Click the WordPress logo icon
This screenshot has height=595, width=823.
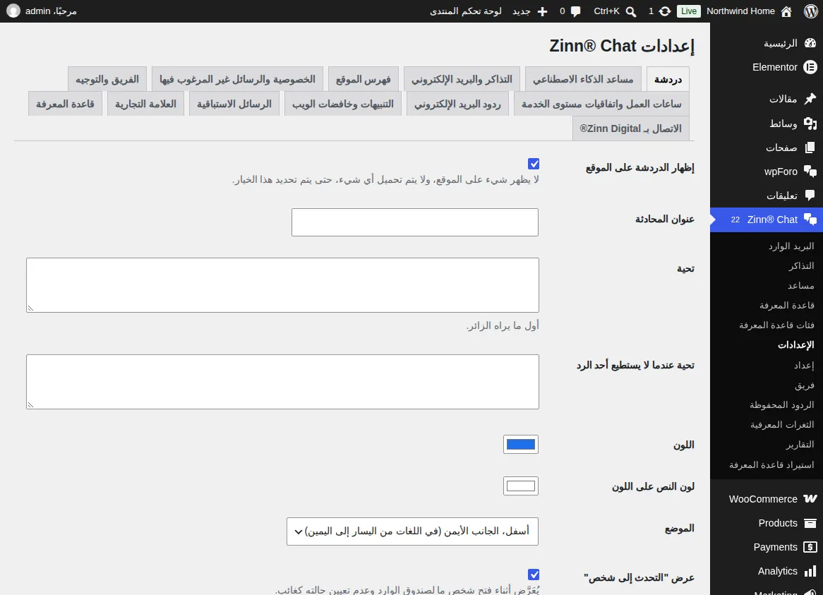click(x=810, y=11)
